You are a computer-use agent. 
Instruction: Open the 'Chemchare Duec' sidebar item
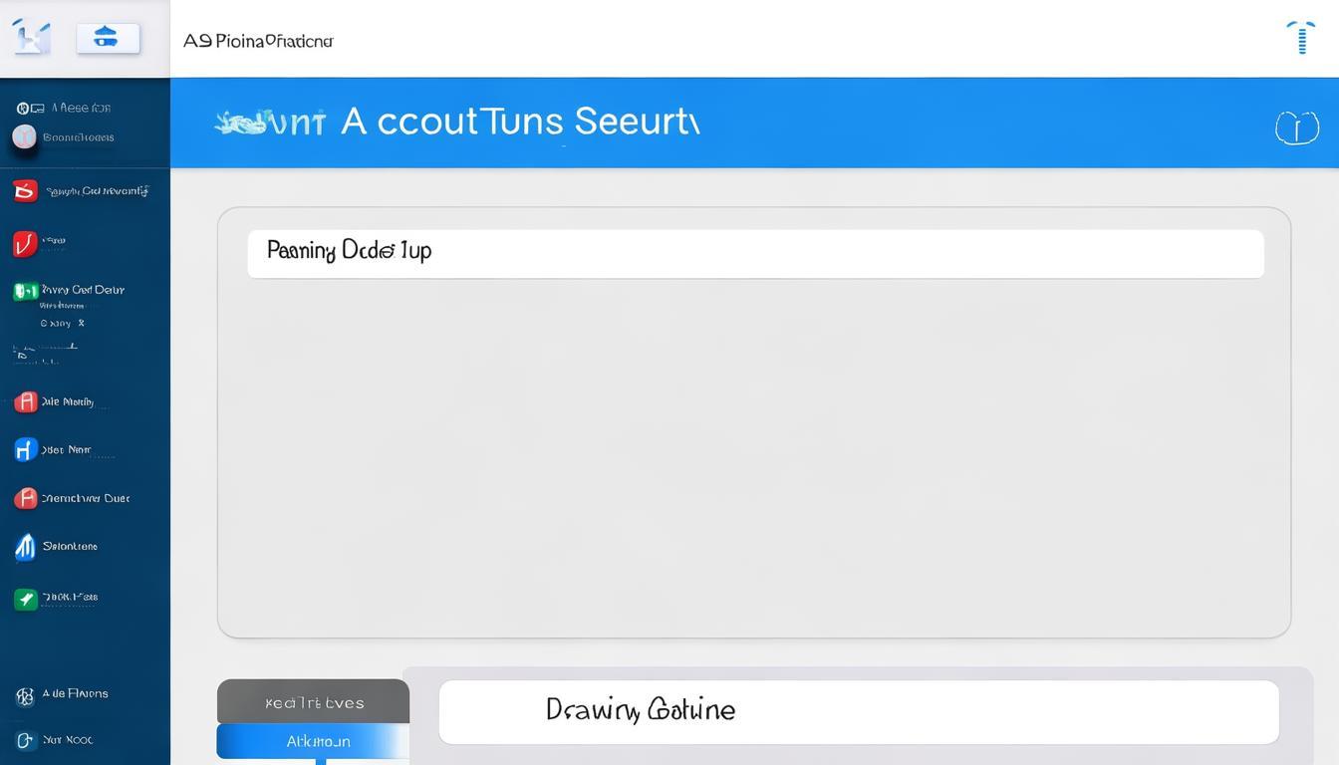click(x=85, y=498)
